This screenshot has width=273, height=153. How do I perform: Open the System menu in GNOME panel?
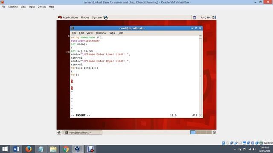click(97, 17)
